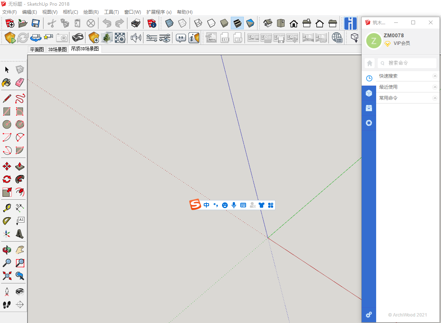
Task: Select the Scale tool
Action: tap(7, 192)
